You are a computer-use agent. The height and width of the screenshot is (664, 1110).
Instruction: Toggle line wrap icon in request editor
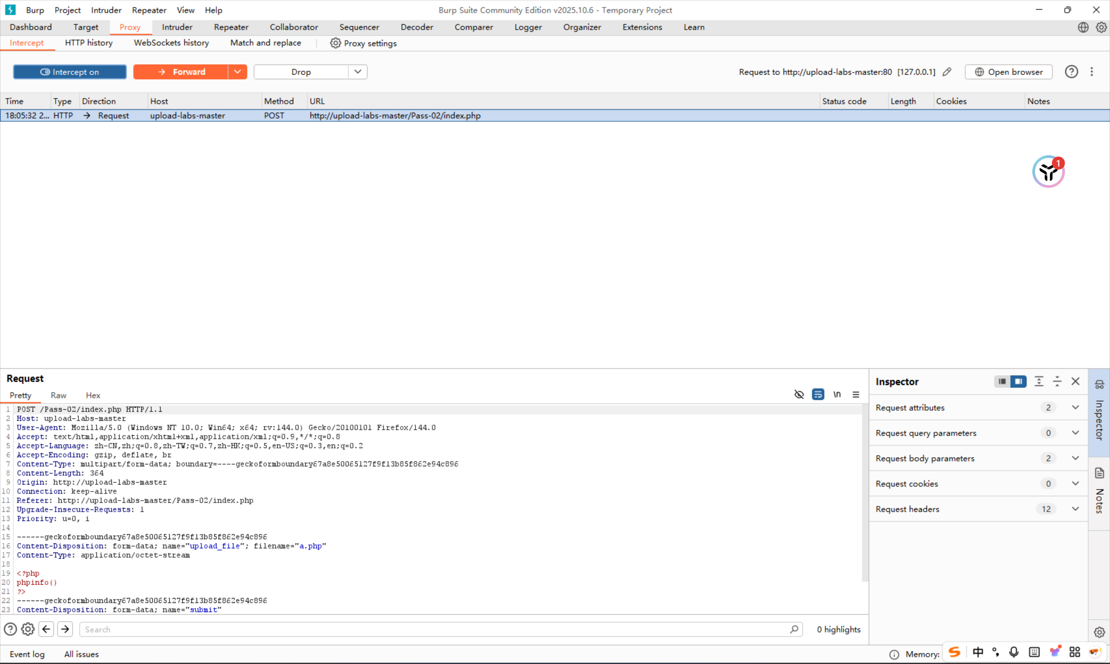tap(818, 395)
